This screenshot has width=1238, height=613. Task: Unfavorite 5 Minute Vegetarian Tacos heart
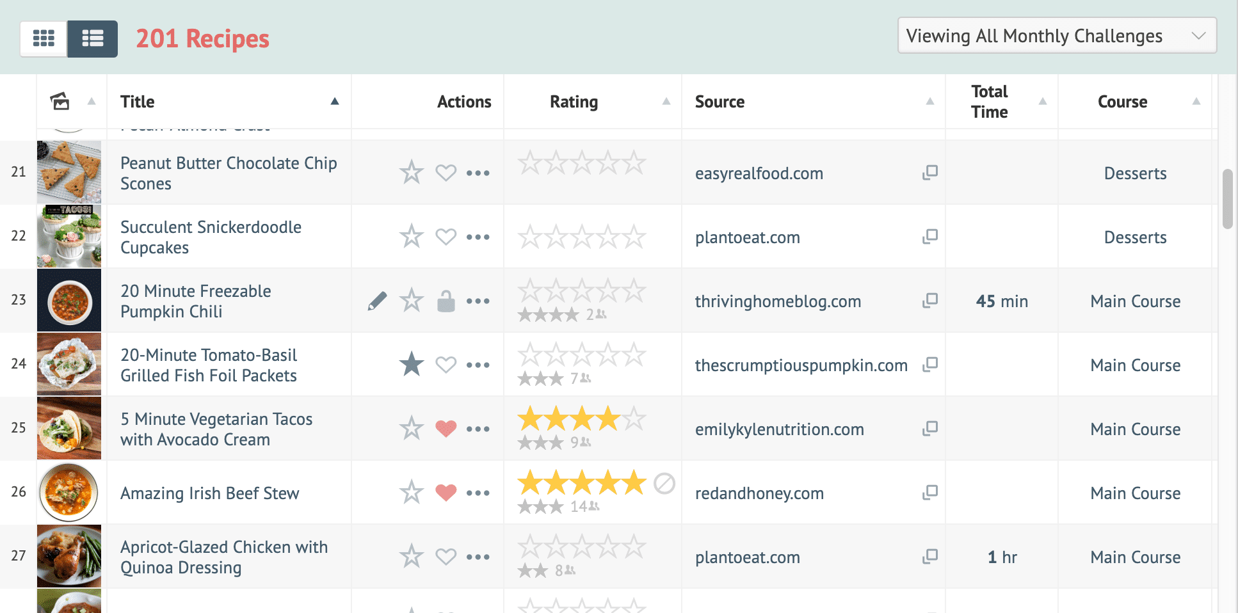446,428
